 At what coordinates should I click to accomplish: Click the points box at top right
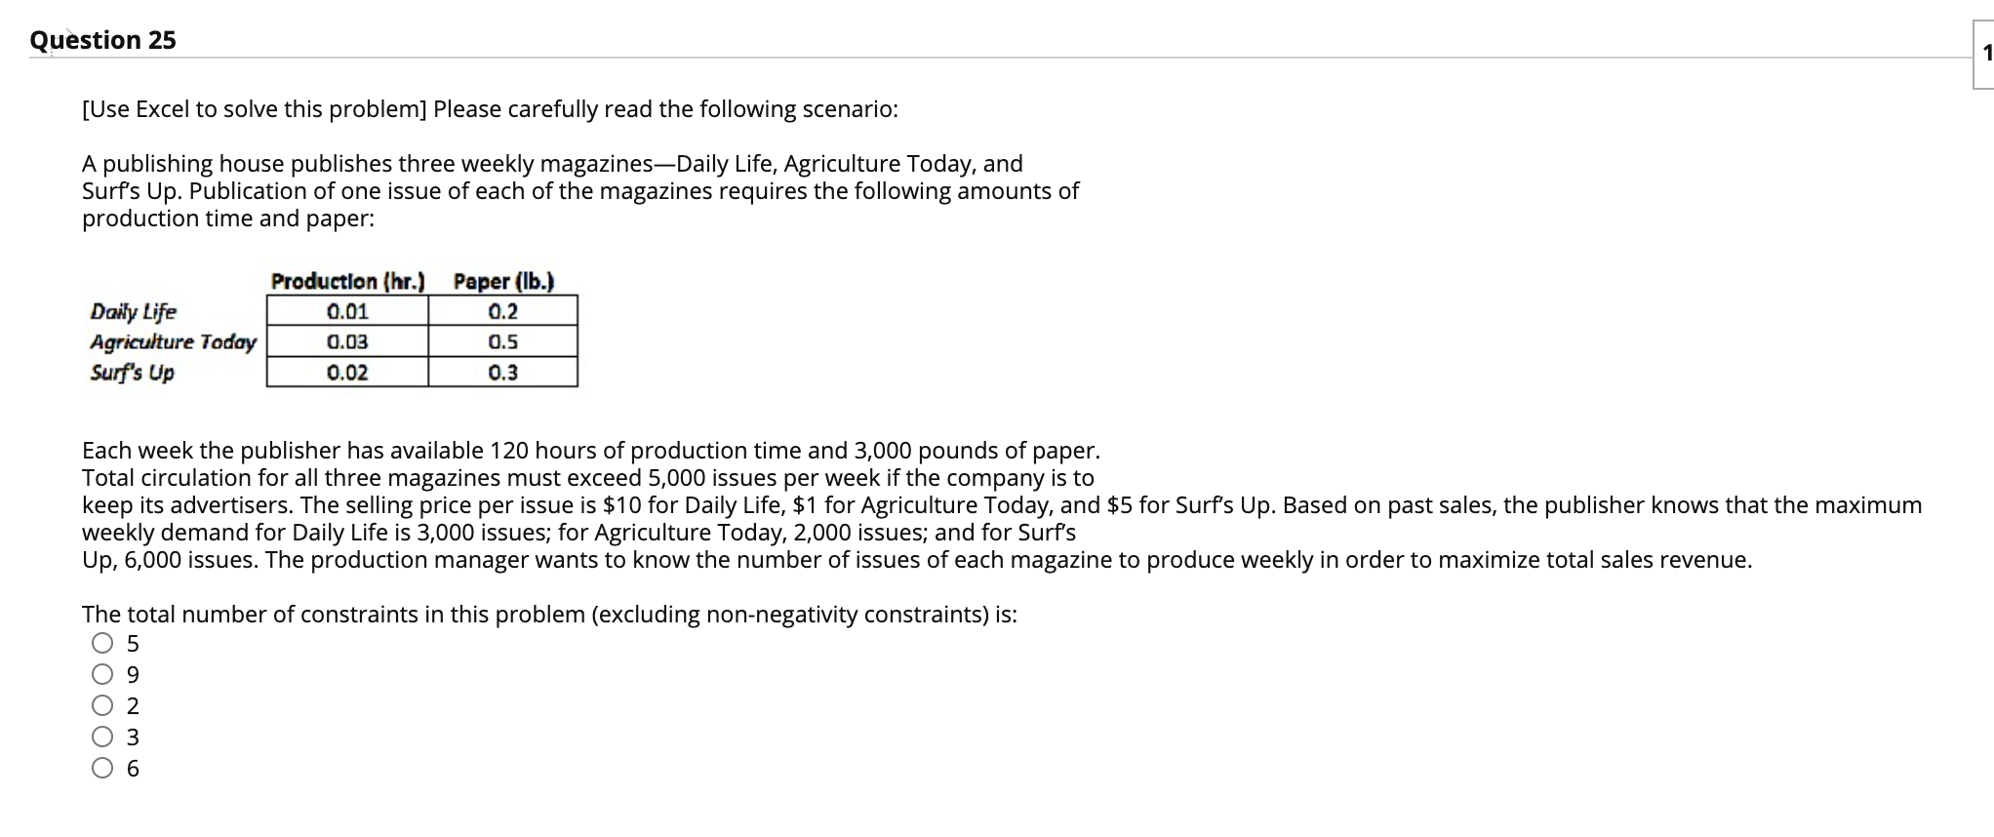1984,55
